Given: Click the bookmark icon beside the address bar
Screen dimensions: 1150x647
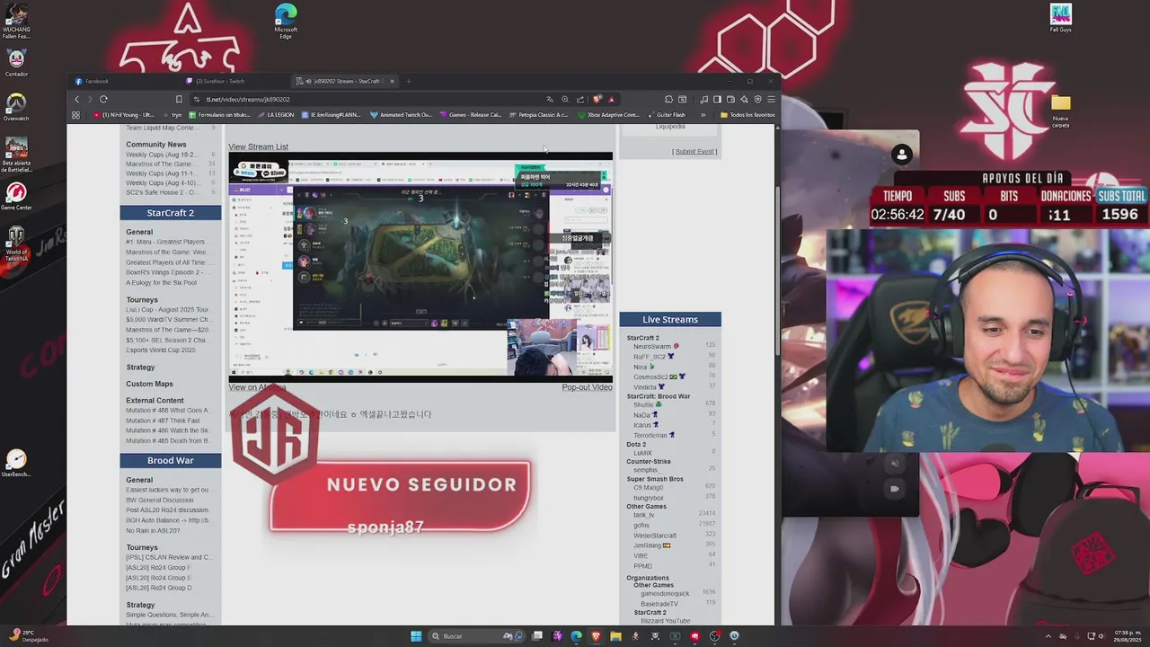Looking at the screenshot, I should (x=179, y=99).
